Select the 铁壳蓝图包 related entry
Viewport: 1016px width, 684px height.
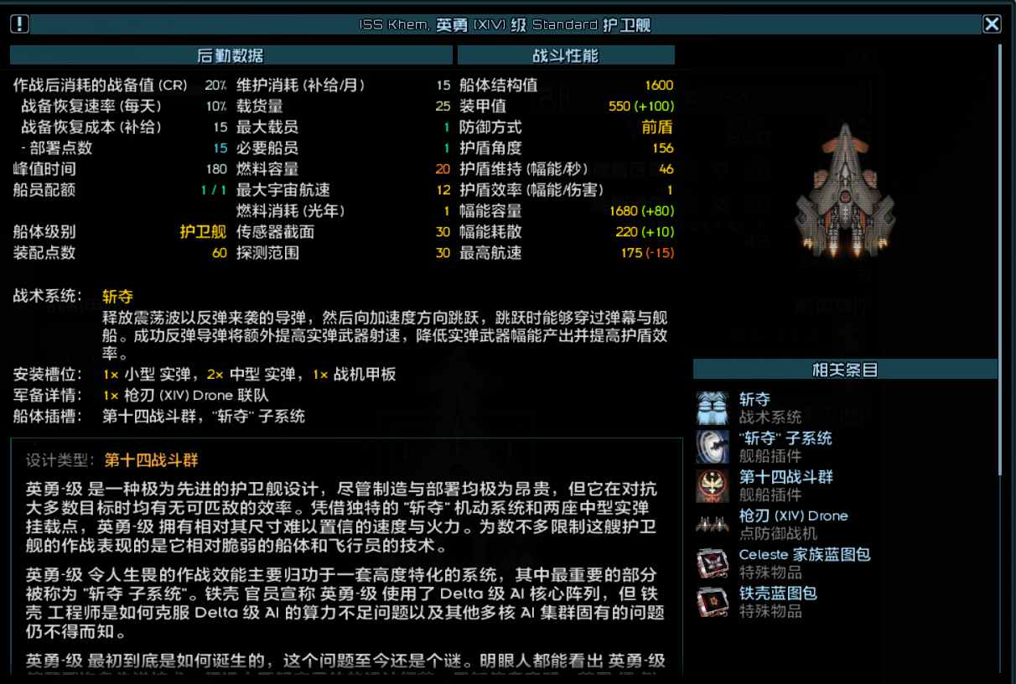tap(778, 593)
